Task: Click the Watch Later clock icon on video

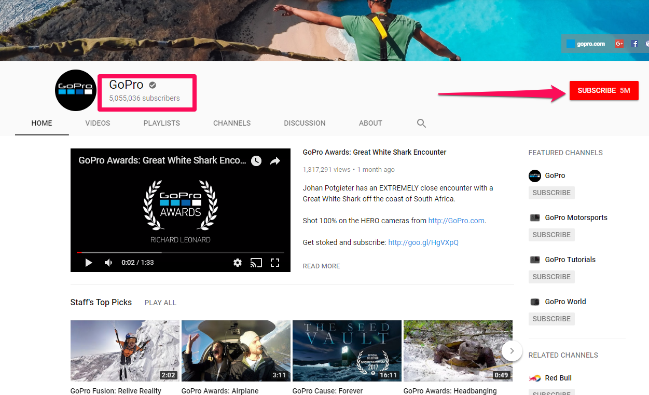Action: click(x=256, y=161)
